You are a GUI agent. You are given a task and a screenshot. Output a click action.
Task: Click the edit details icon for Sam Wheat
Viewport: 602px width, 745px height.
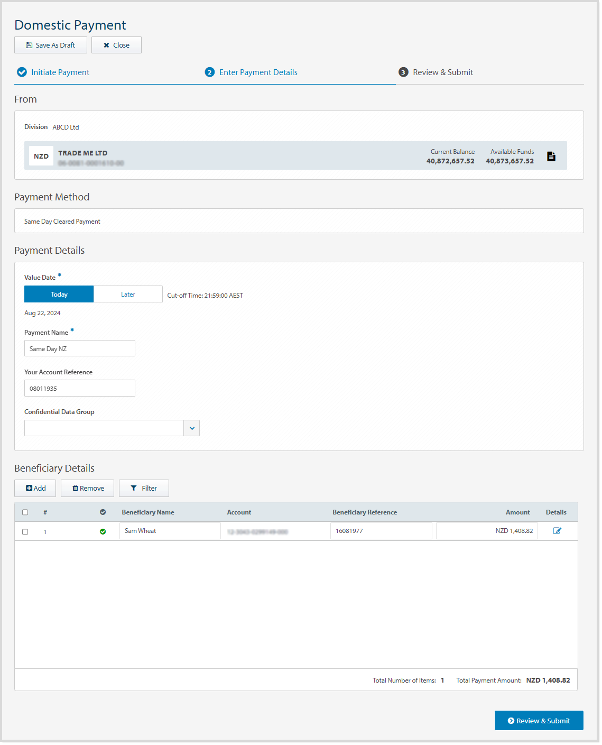[x=557, y=531]
